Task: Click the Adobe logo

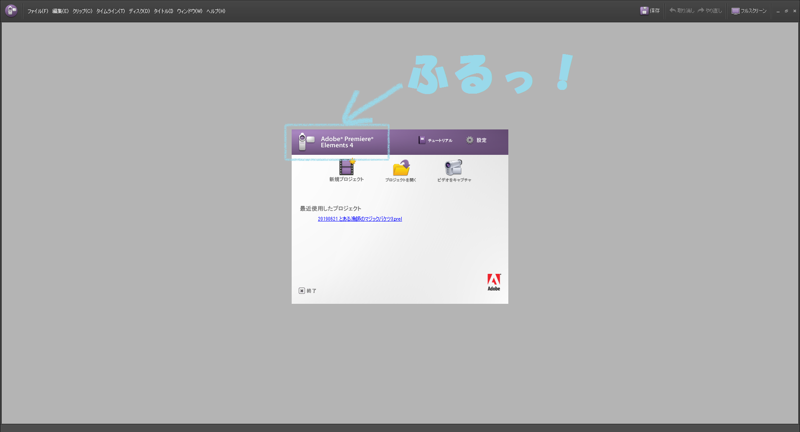Action: coord(494,282)
